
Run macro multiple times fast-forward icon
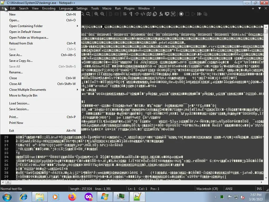pos(199,14)
